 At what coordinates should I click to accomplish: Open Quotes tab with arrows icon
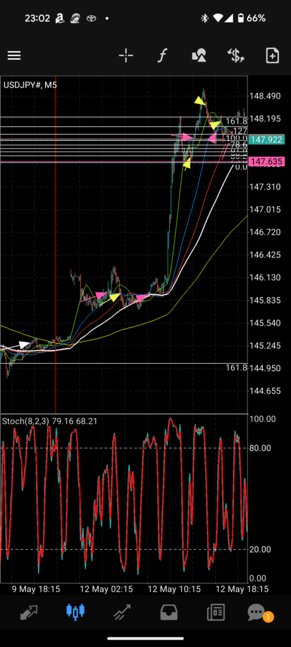pyautogui.click(x=29, y=612)
